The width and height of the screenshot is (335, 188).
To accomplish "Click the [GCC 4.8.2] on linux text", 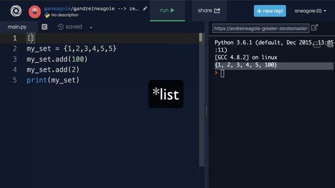I will pos(245,57).
